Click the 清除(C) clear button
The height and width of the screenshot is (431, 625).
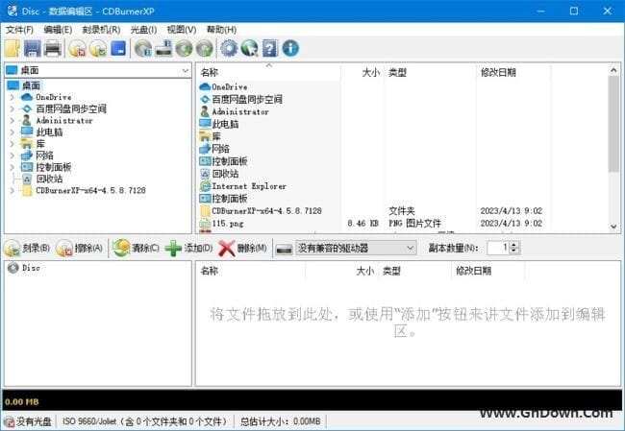137,248
